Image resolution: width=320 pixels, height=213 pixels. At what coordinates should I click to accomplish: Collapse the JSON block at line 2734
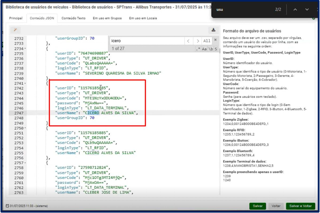[26, 49]
